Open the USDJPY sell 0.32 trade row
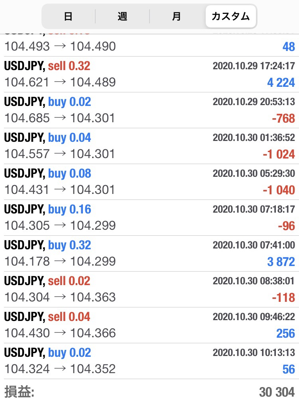The height and width of the screenshot is (401, 299). 149,74
